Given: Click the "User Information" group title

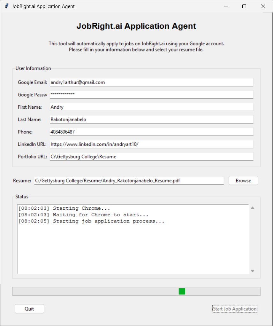Looking at the screenshot, I should [x=33, y=68].
